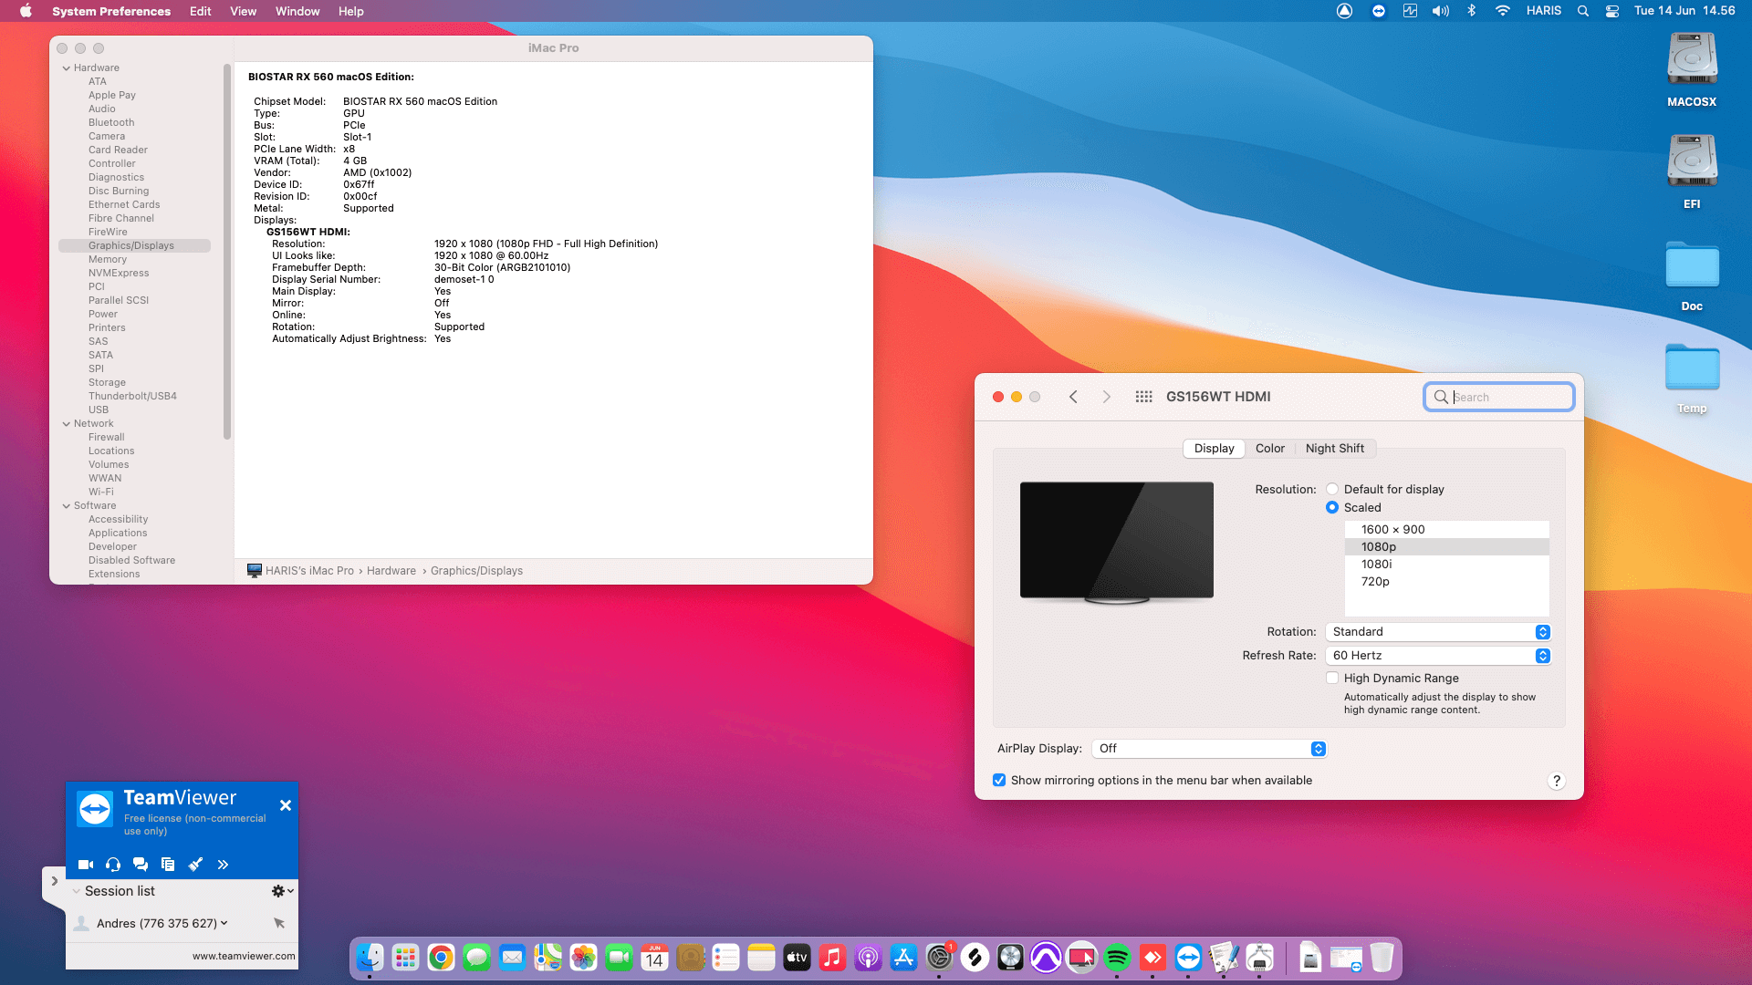Open the Window menu
Screen dimensions: 1752x985
coord(297,11)
